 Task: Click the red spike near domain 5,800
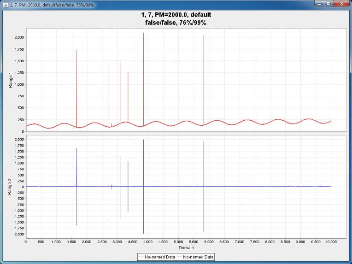pyautogui.click(x=204, y=80)
